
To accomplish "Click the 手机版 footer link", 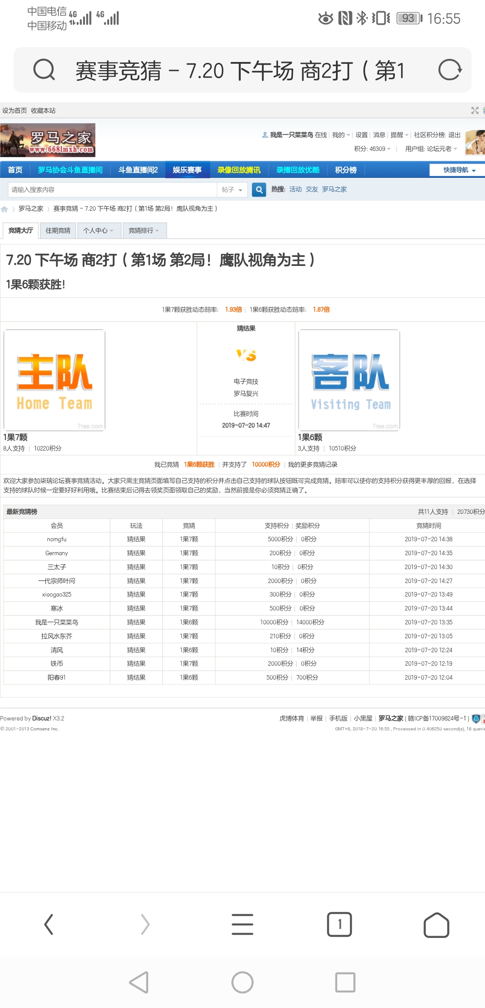I will pos(338,719).
